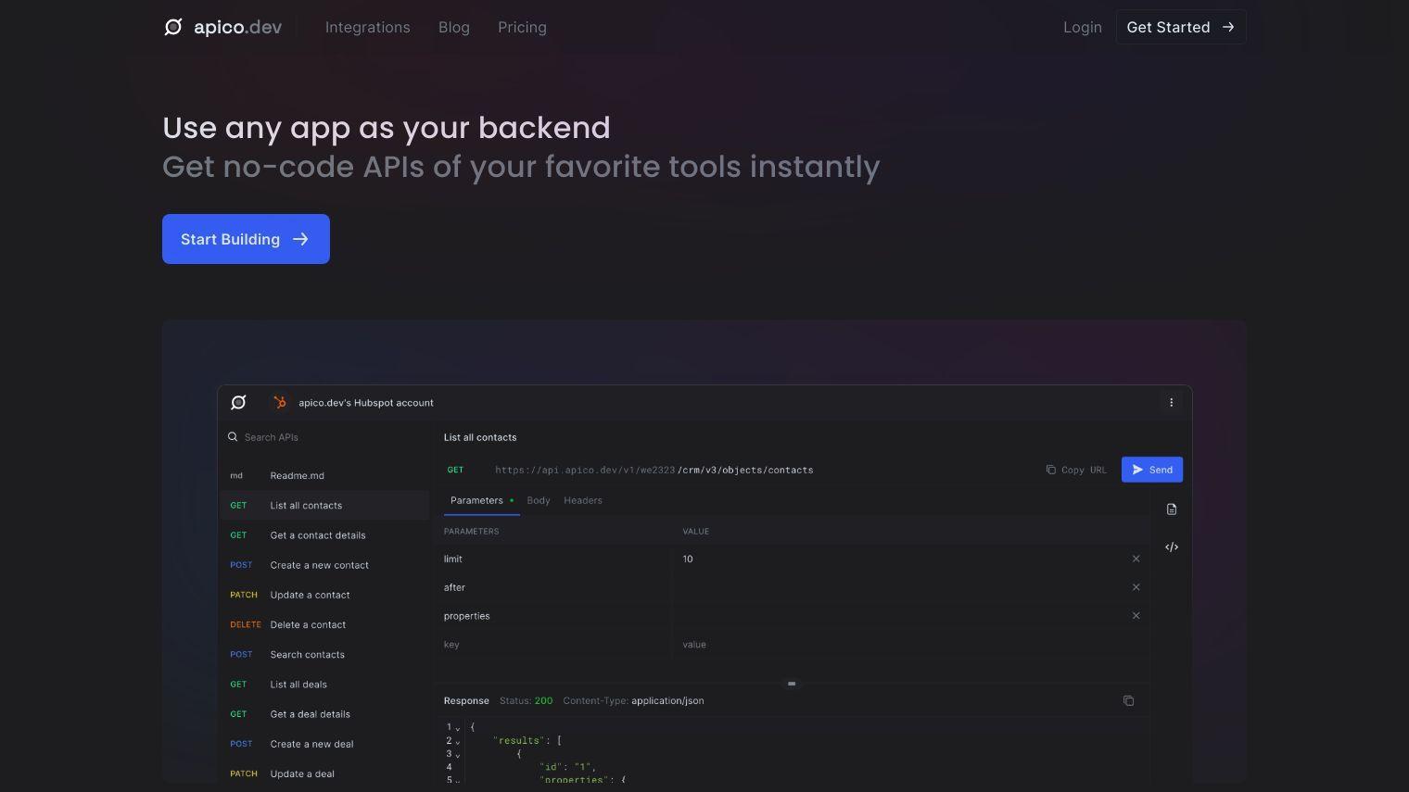Remove the limit parameter row

point(1136,559)
